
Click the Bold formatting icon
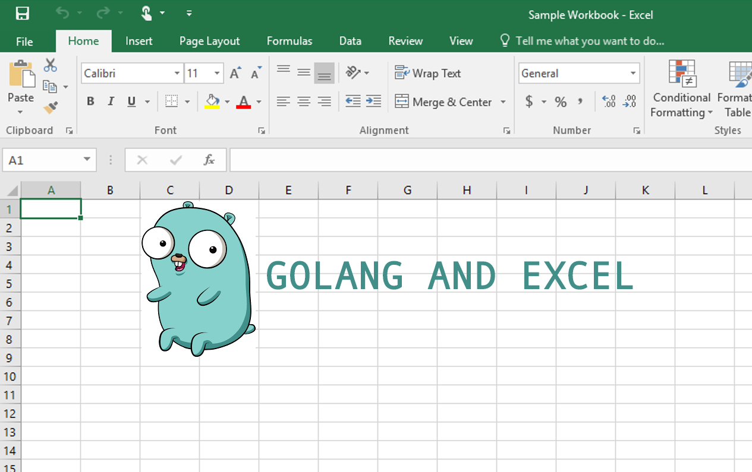[x=90, y=101]
